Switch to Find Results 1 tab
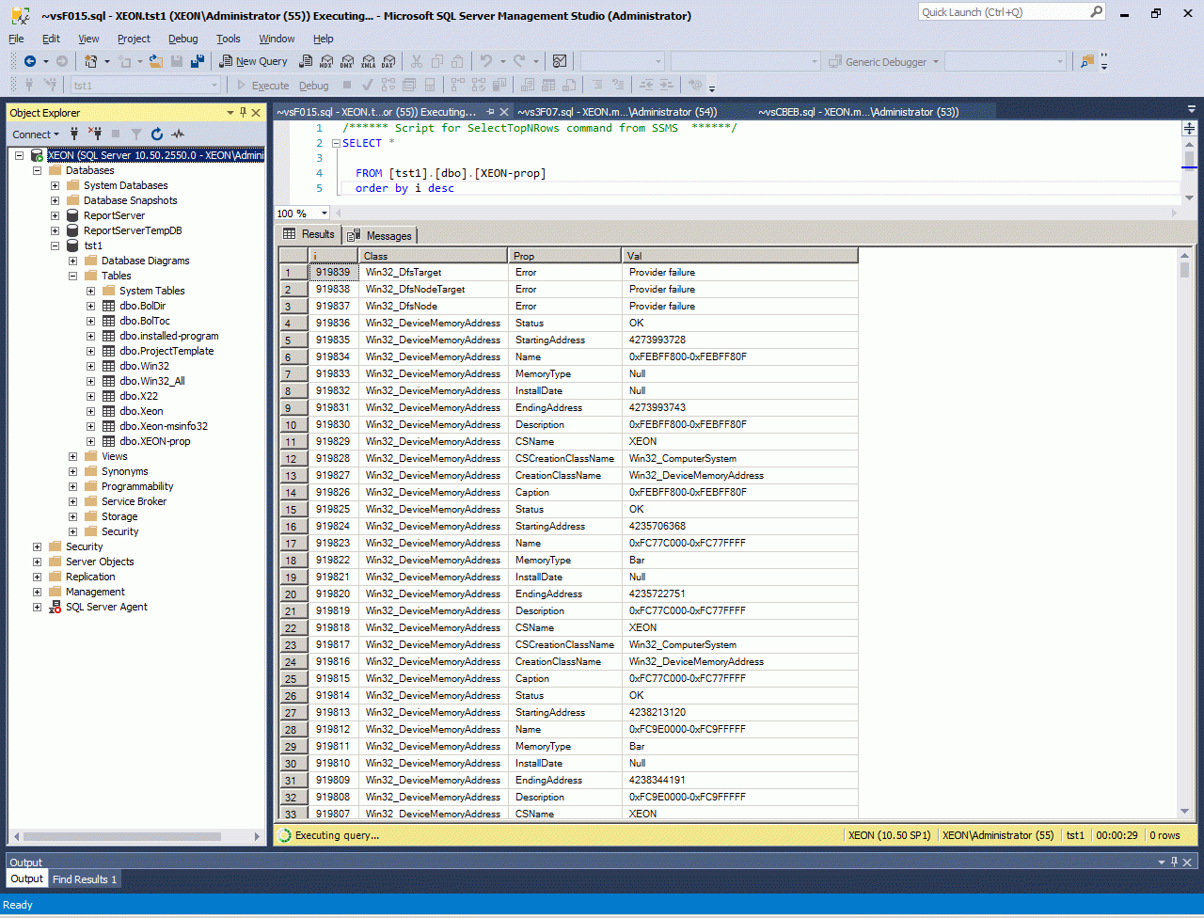Screen dimensions: 1204x918 (x=85, y=879)
